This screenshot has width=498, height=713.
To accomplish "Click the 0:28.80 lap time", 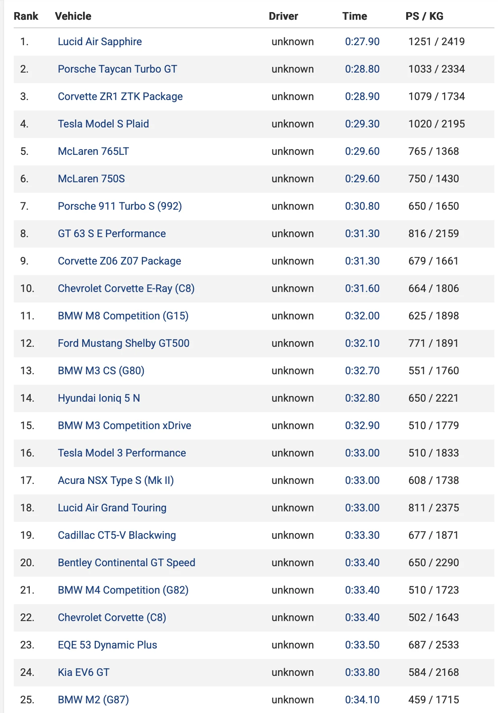I will point(362,69).
